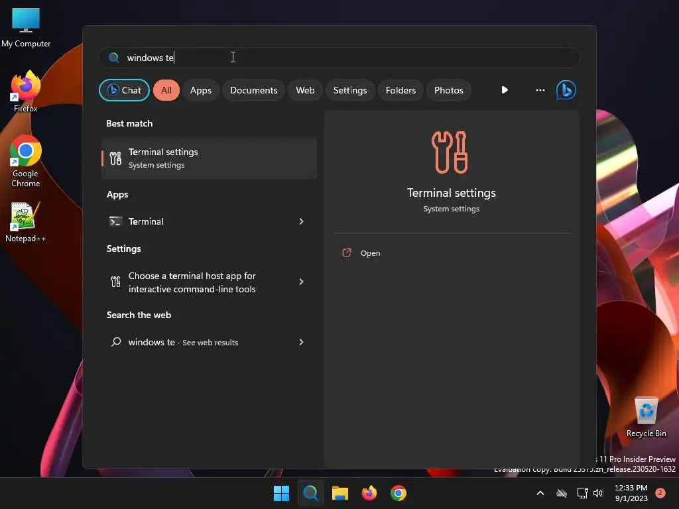679x509 pixels.
Task: Show hidden tray icons chevron
Action: [540, 493]
